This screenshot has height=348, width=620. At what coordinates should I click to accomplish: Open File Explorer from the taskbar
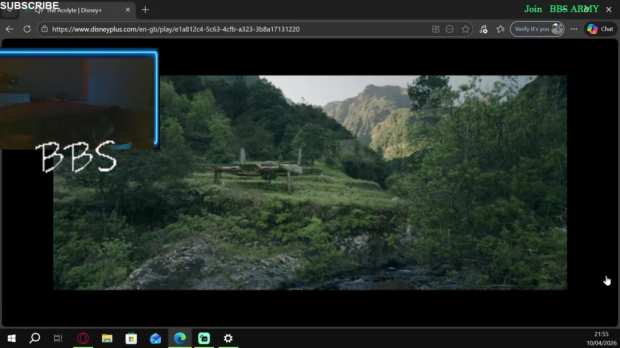click(107, 338)
